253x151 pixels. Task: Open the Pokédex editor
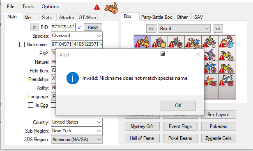tap(218, 126)
